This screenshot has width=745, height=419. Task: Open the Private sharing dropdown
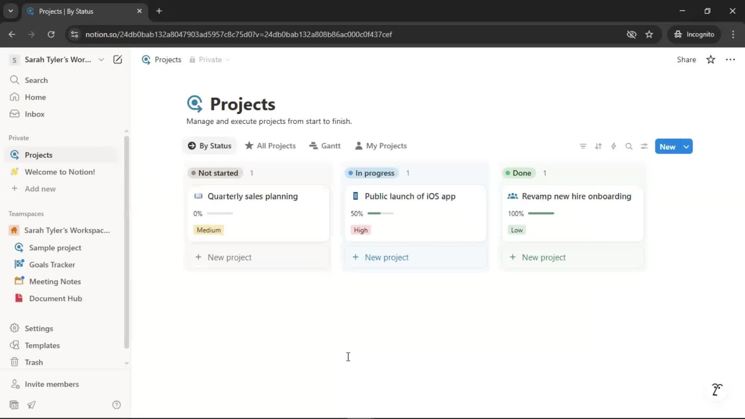tap(210, 59)
